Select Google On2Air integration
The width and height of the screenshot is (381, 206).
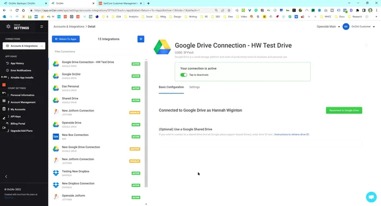pos(97,76)
